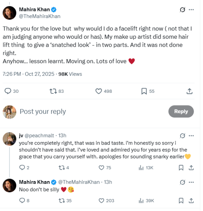Open Mahira Khan's profile picture in header

(x=10, y=13)
